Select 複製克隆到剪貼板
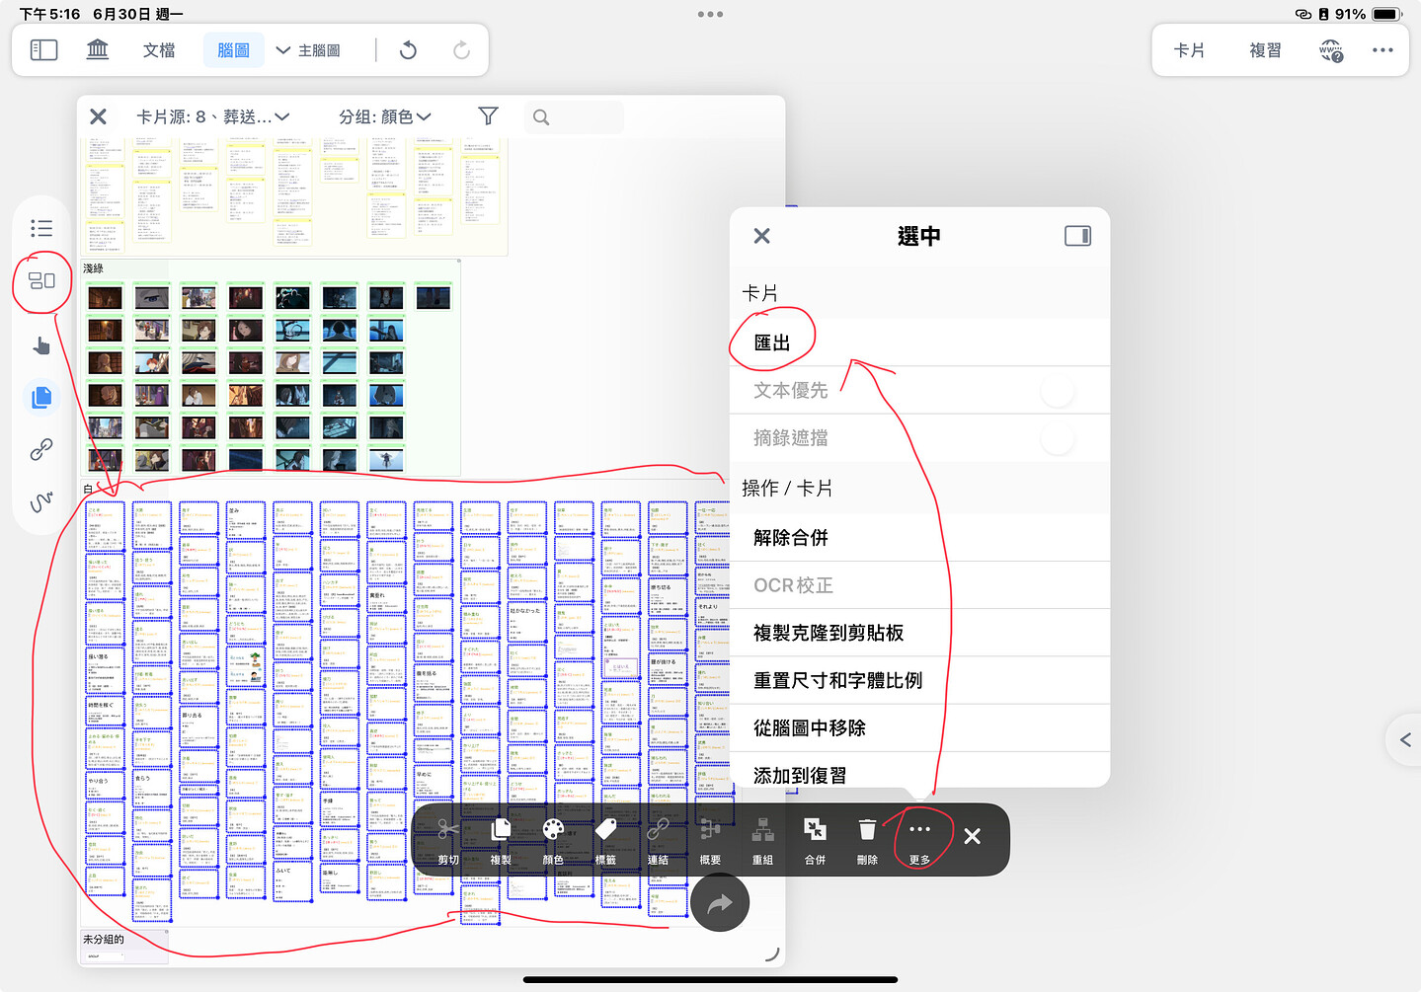The image size is (1421, 992). tap(919, 633)
